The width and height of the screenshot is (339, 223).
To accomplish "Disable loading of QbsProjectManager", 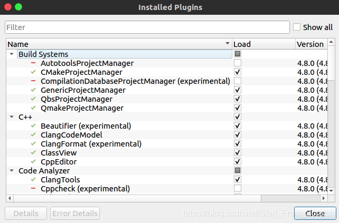I will click(x=238, y=99).
